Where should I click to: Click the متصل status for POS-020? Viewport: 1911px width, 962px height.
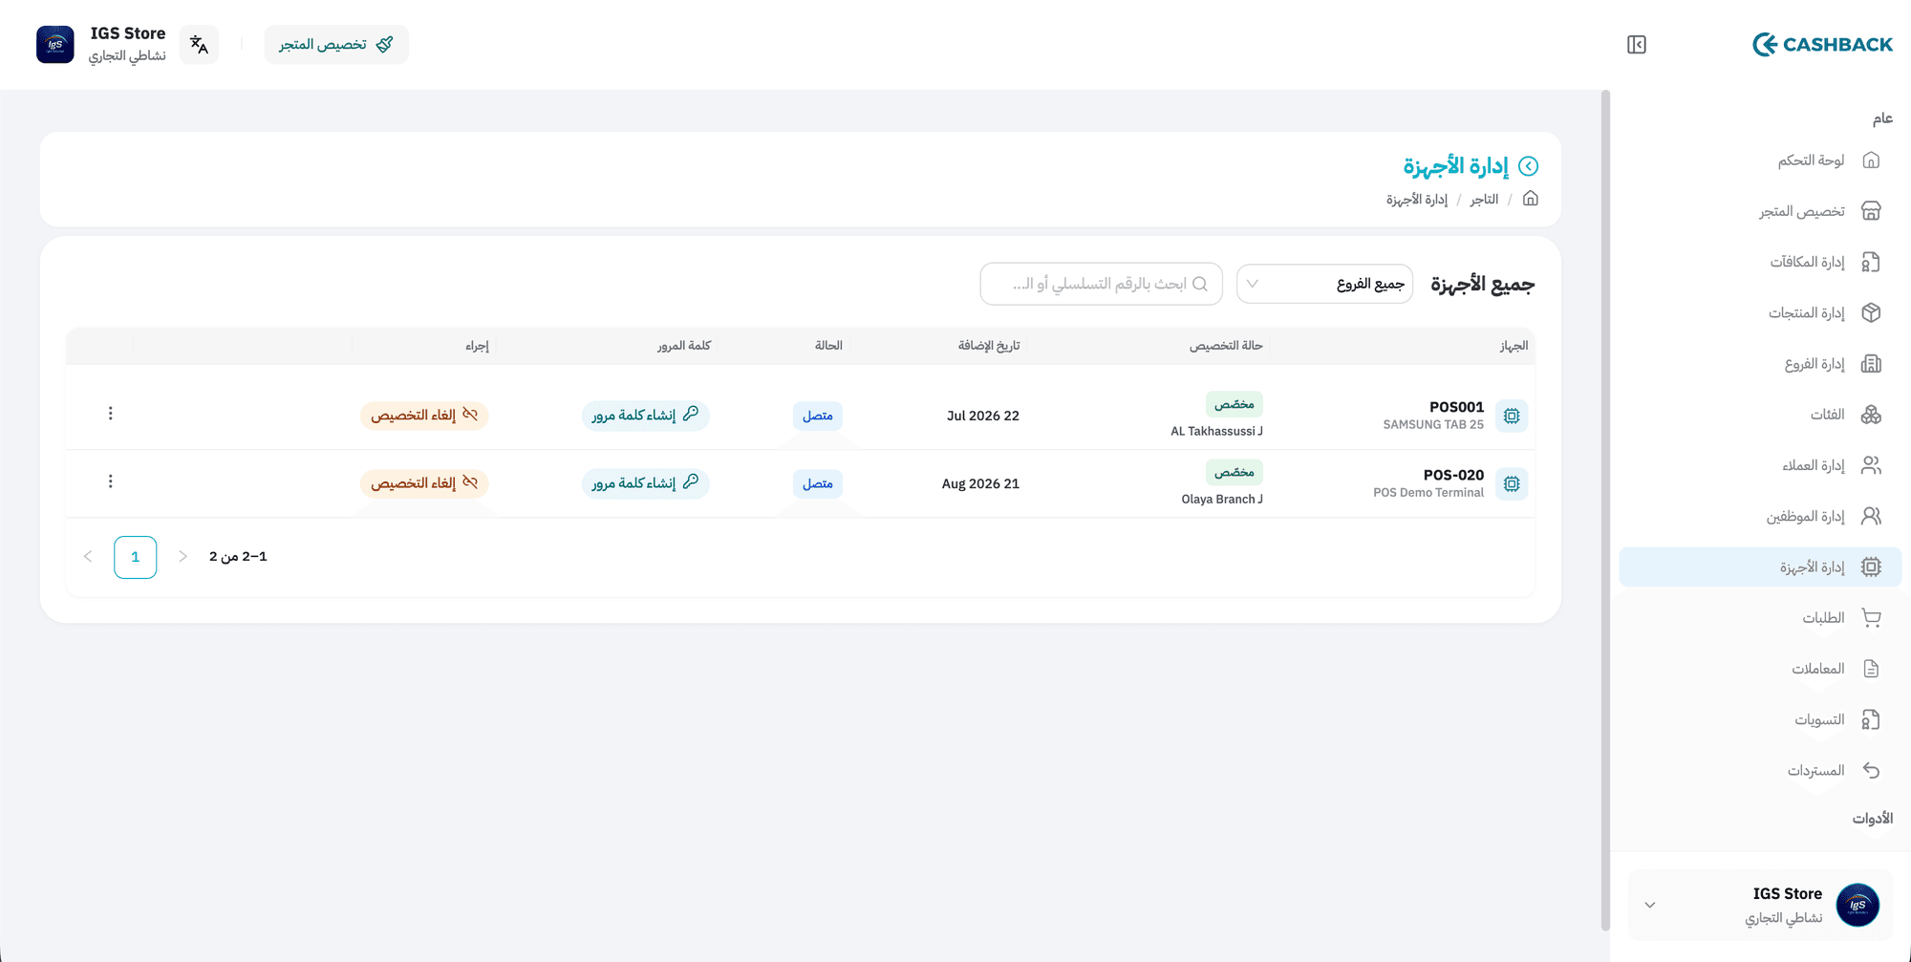pyautogui.click(x=818, y=483)
